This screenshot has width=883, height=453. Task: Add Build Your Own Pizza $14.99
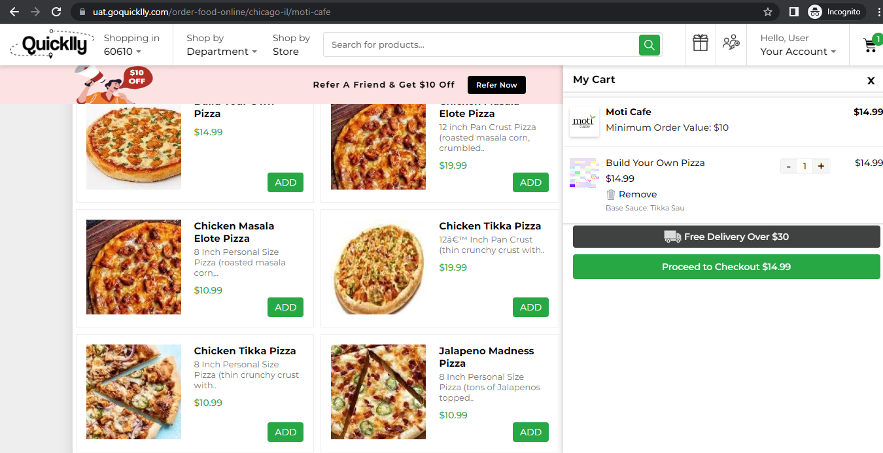pyautogui.click(x=285, y=182)
